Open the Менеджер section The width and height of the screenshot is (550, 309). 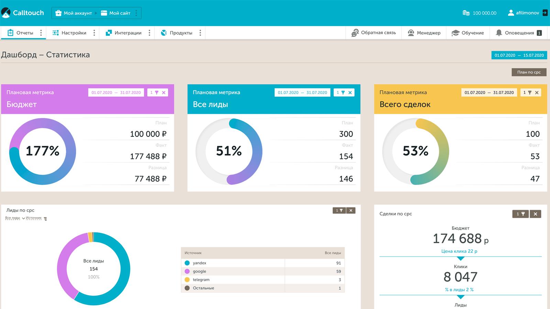point(424,33)
